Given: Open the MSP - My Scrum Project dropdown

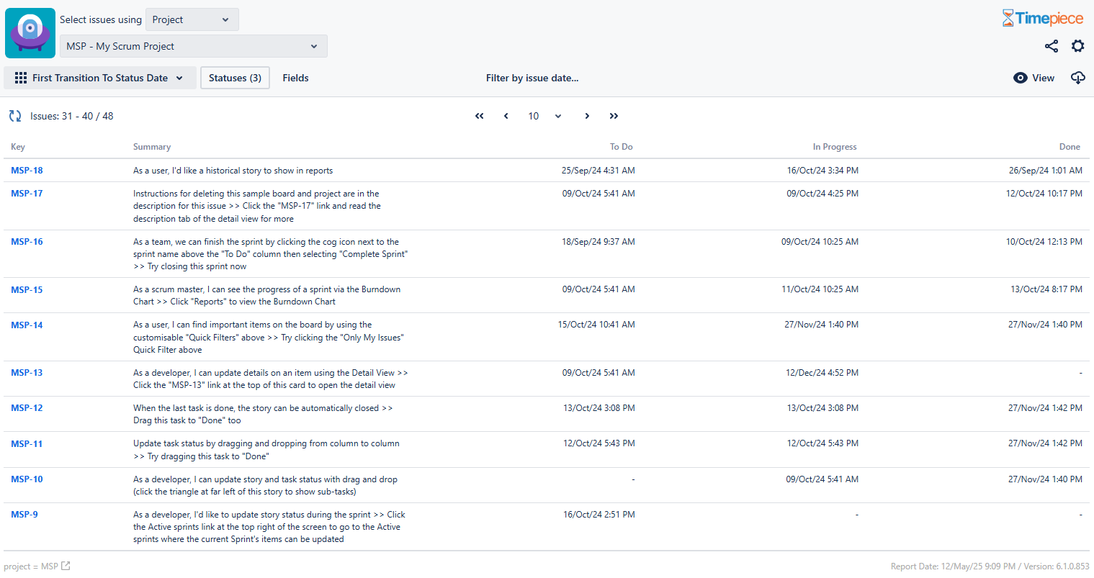Looking at the screenshot, I should pos(193,46).
